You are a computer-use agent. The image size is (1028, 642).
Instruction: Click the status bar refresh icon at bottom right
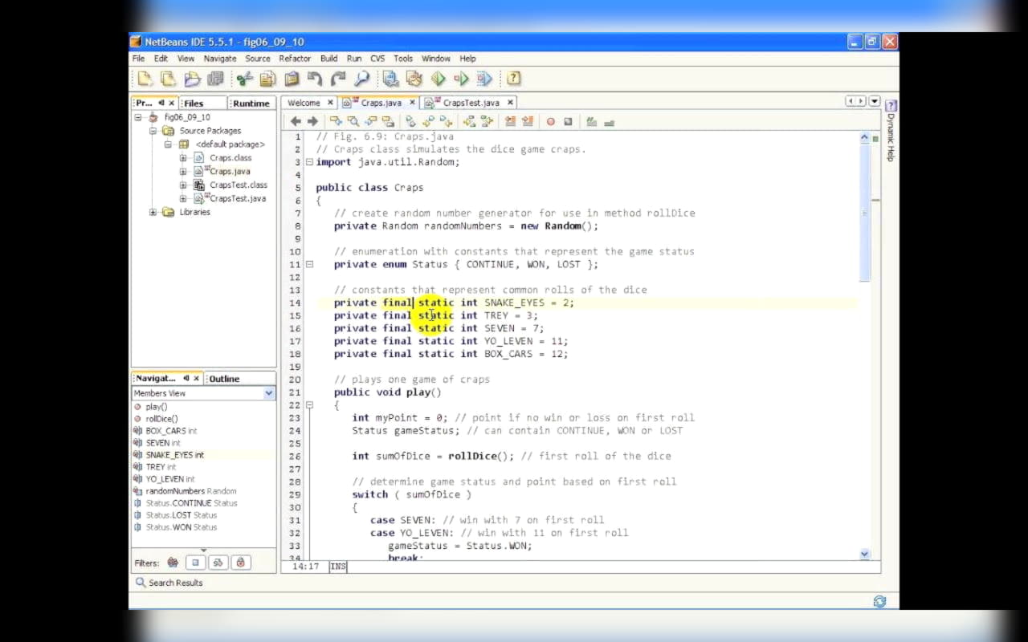click(879, 601)
